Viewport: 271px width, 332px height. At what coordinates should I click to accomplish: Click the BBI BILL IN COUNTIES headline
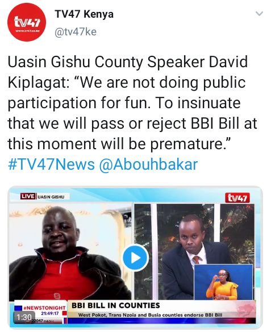tap(116, 305)
